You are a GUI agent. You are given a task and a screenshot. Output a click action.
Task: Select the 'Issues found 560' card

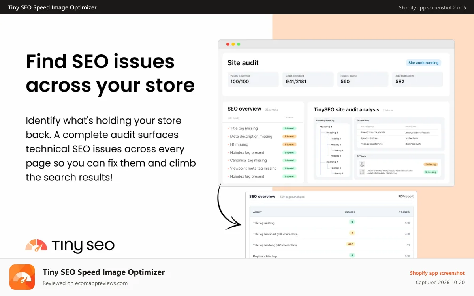[363, 79]
